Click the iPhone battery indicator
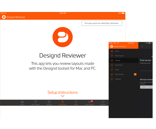The height and width of the screenshot is (129, 156). coord(150,43)
